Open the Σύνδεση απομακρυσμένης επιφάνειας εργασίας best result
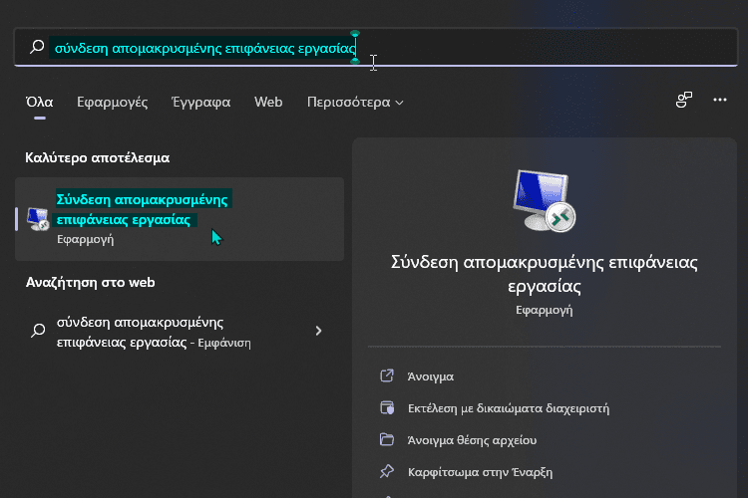Viewport: 748px width, 498px height. (180, 219)
